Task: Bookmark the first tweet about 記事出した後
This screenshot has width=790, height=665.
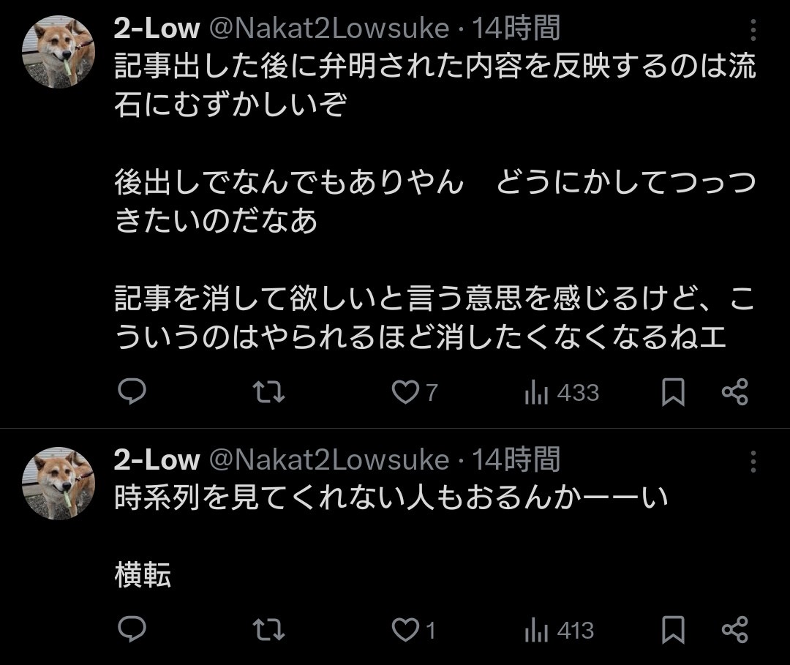Action: [x=673, y=393]
